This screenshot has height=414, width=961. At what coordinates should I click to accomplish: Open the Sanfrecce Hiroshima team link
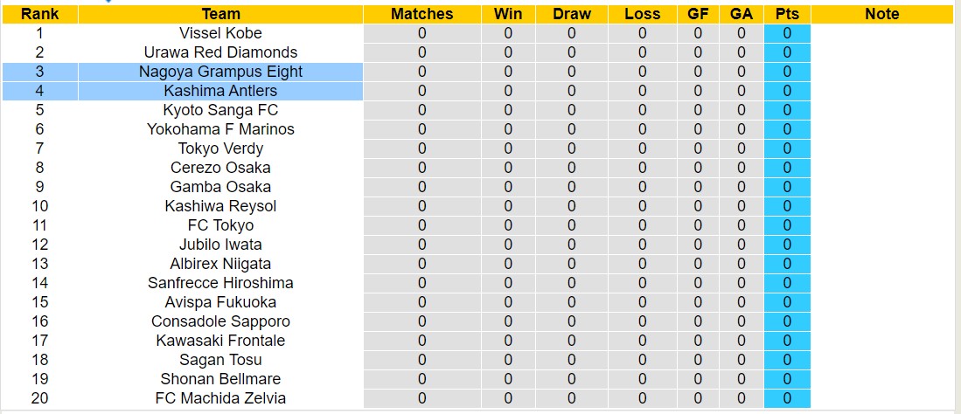pos(220,283)
